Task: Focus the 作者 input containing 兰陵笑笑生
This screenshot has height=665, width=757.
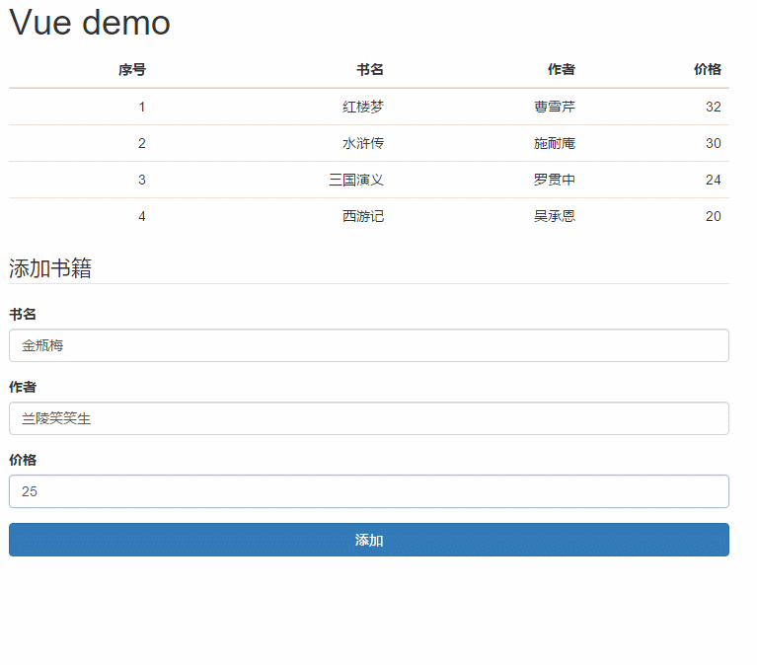Action: coord(369,418)
